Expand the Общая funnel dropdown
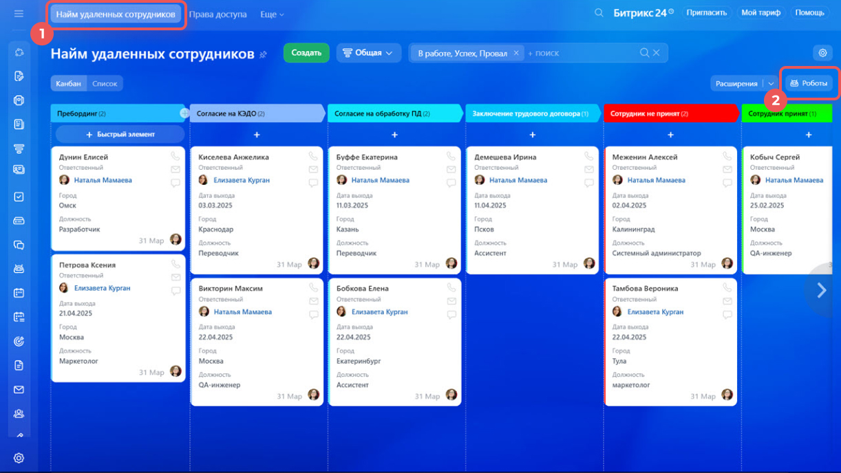Image resolution: width=841 pixels, height=473 pixels. pos(369,53)
